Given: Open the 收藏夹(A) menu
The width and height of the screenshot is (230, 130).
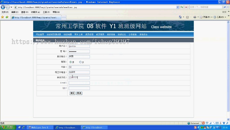Looking at the screenshot, I should point(35,12).
